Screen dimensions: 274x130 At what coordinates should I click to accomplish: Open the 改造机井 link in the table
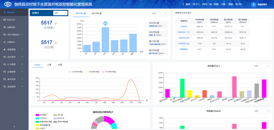tap(184, 26)
